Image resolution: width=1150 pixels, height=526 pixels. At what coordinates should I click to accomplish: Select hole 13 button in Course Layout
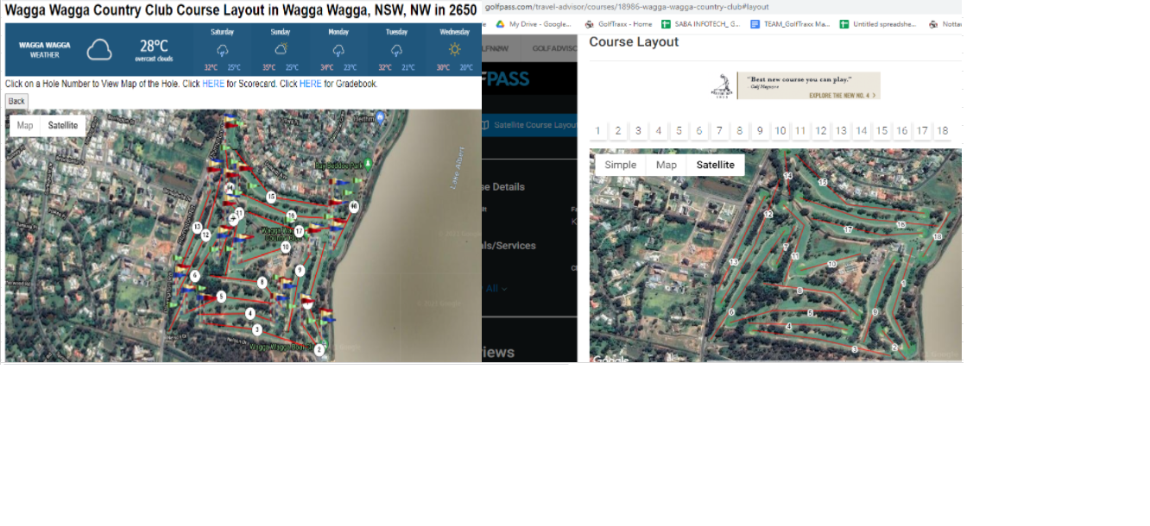point(841,131)
